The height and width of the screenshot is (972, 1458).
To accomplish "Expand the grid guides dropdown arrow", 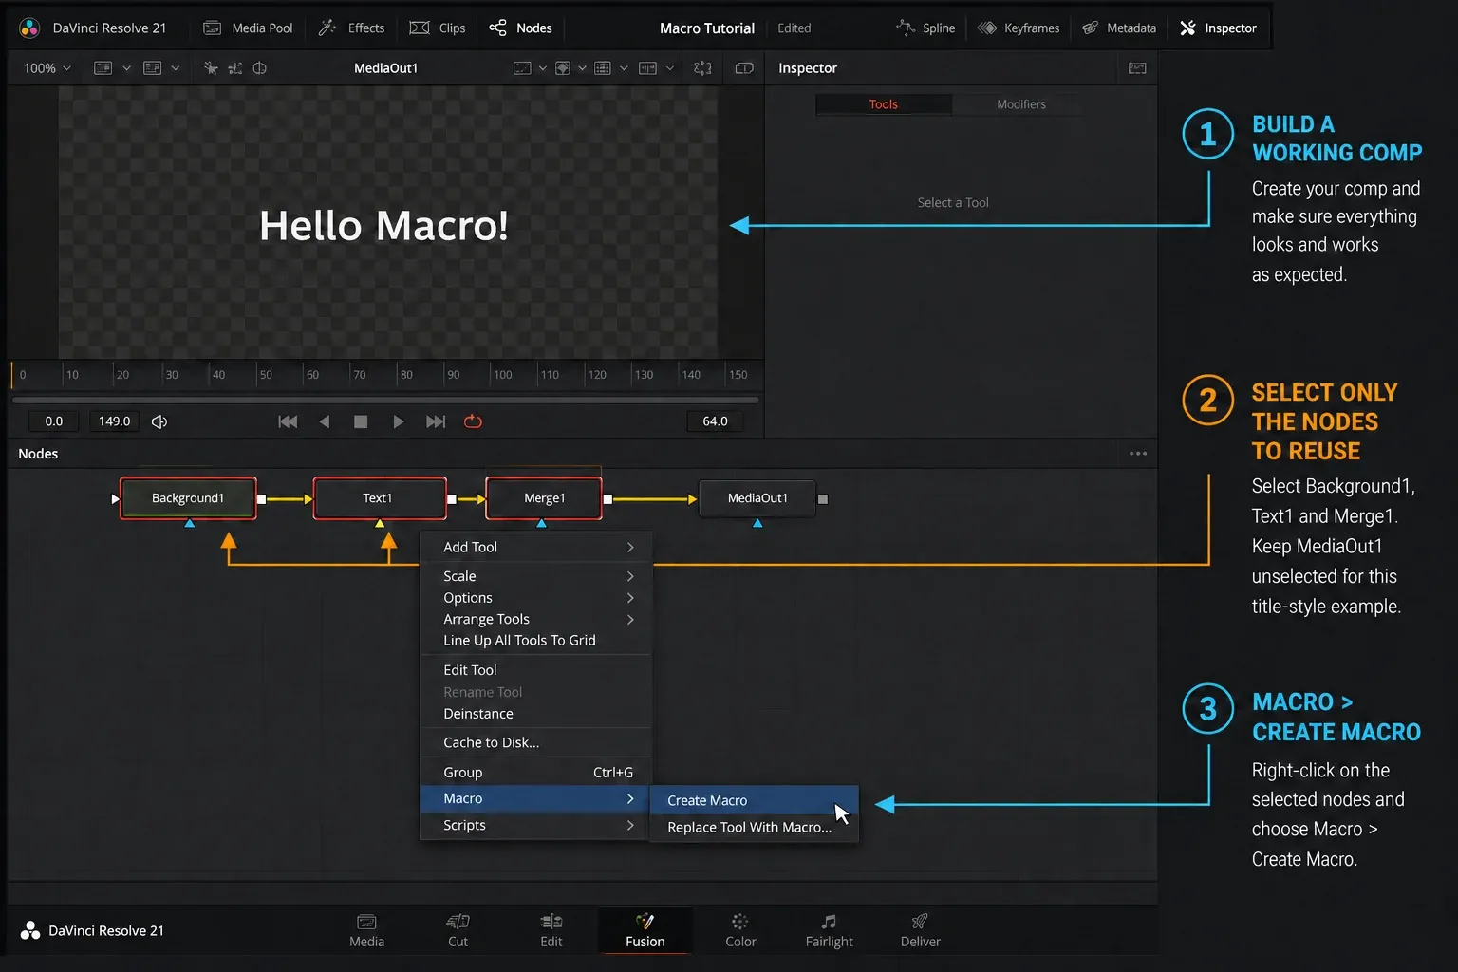I will point(624,68).
